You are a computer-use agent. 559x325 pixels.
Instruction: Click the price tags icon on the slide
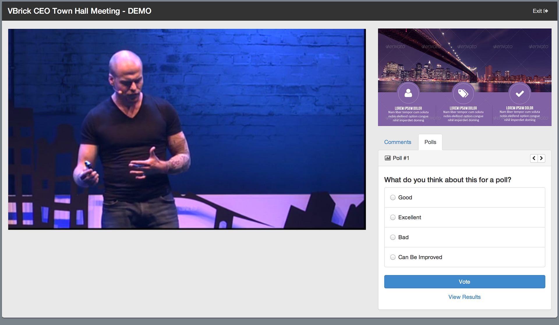(x=463, y=93)
